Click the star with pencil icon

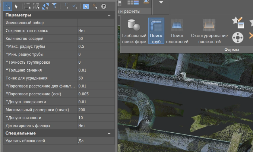[238, 22]
